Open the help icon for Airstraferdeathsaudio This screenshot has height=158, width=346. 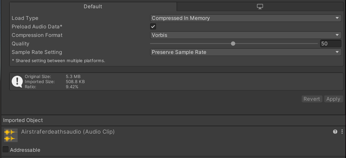335,132
